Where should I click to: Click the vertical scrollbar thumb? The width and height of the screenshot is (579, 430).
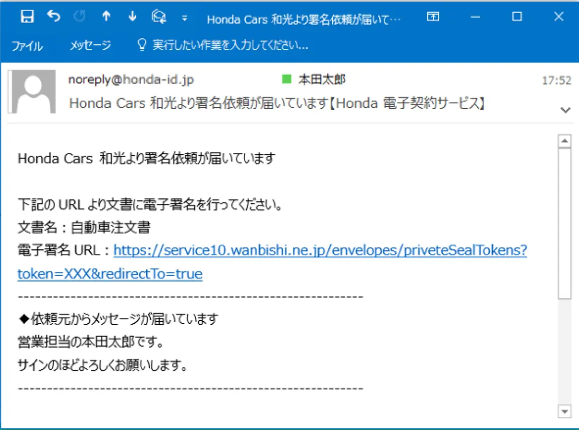point(564,224)
